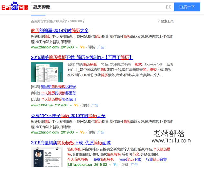Screen dimensions: 204x171
Task: Open sublink 行业简历合集
Action: point(156,159)
